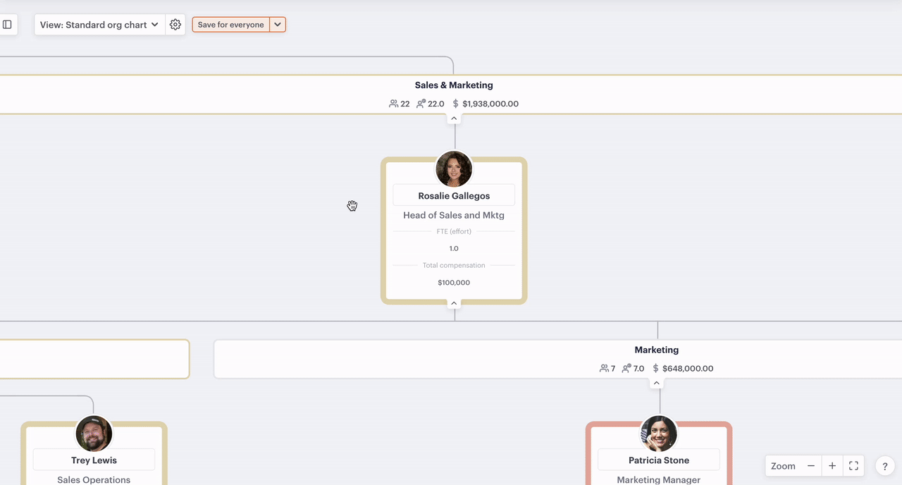The height and width of the screenshot is (485, 902).
Task: Collapse the Sales & Marketing group
Action: [x=454, y=118]
